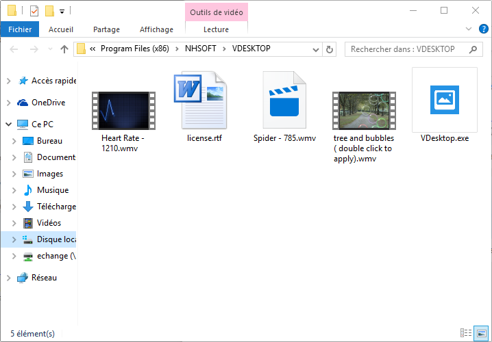Expand the Ce PC tree node

coord(8,124)
